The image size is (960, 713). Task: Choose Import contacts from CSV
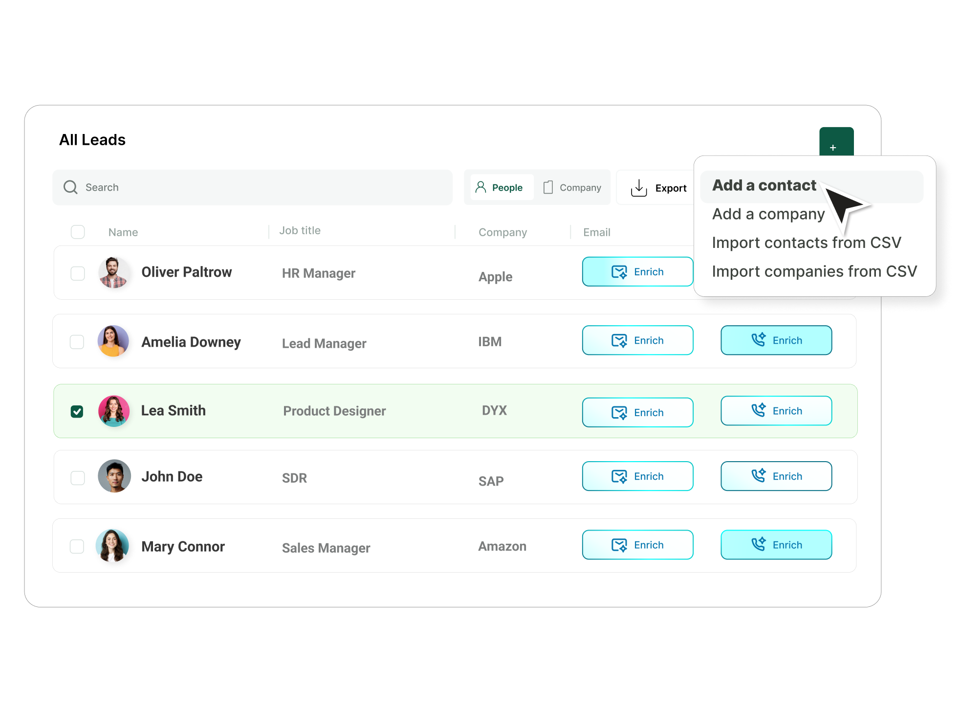click(806, 243)
